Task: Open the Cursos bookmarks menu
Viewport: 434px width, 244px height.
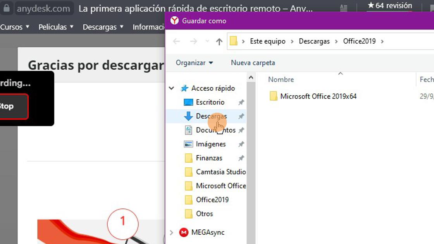Action: [x=15, y=27]
